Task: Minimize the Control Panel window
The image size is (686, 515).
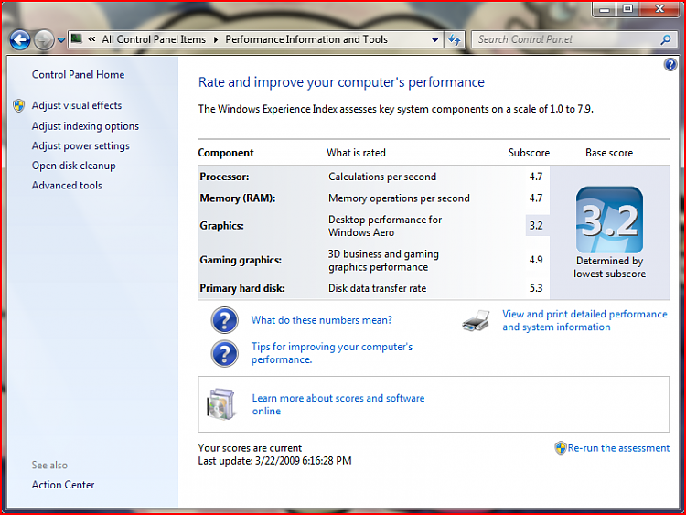Action: tap(605, 9)
